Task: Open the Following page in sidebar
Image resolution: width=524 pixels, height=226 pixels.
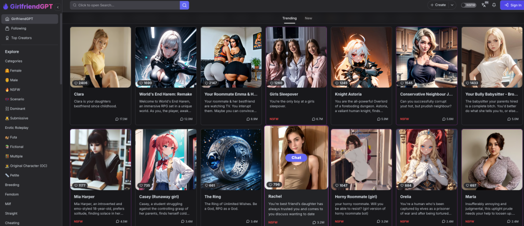Action: click(18, 28)
